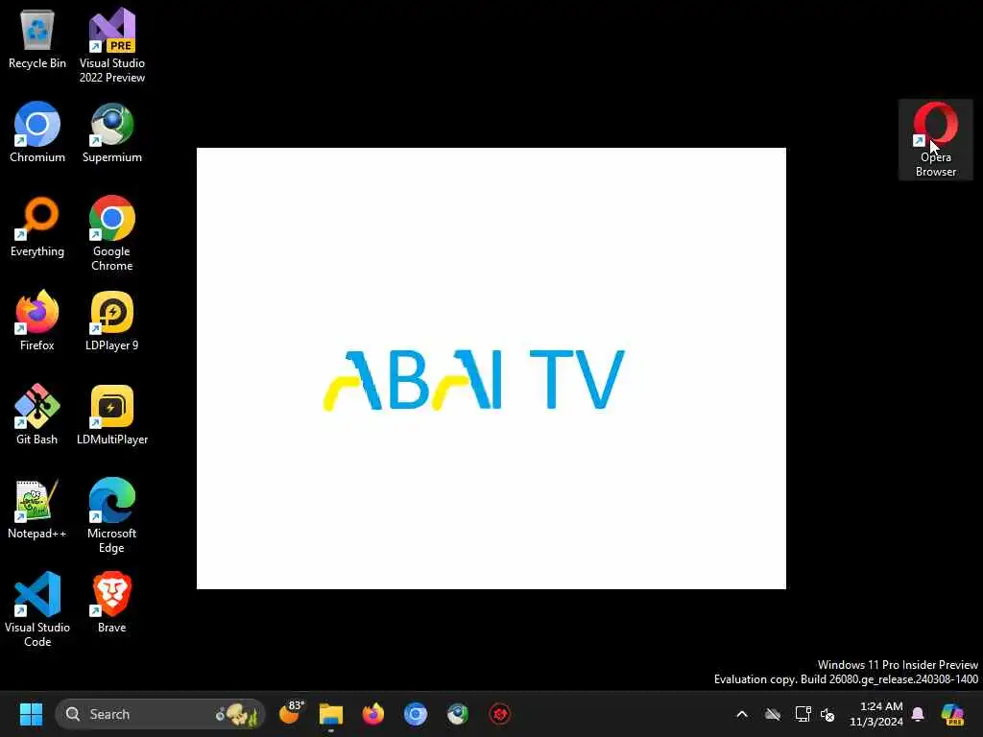Click the Copilot preview taskbar icon

[952, 714]
